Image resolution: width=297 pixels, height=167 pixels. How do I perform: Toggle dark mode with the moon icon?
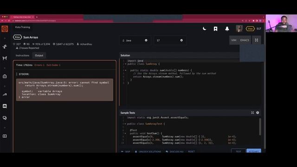pos(204,29)
